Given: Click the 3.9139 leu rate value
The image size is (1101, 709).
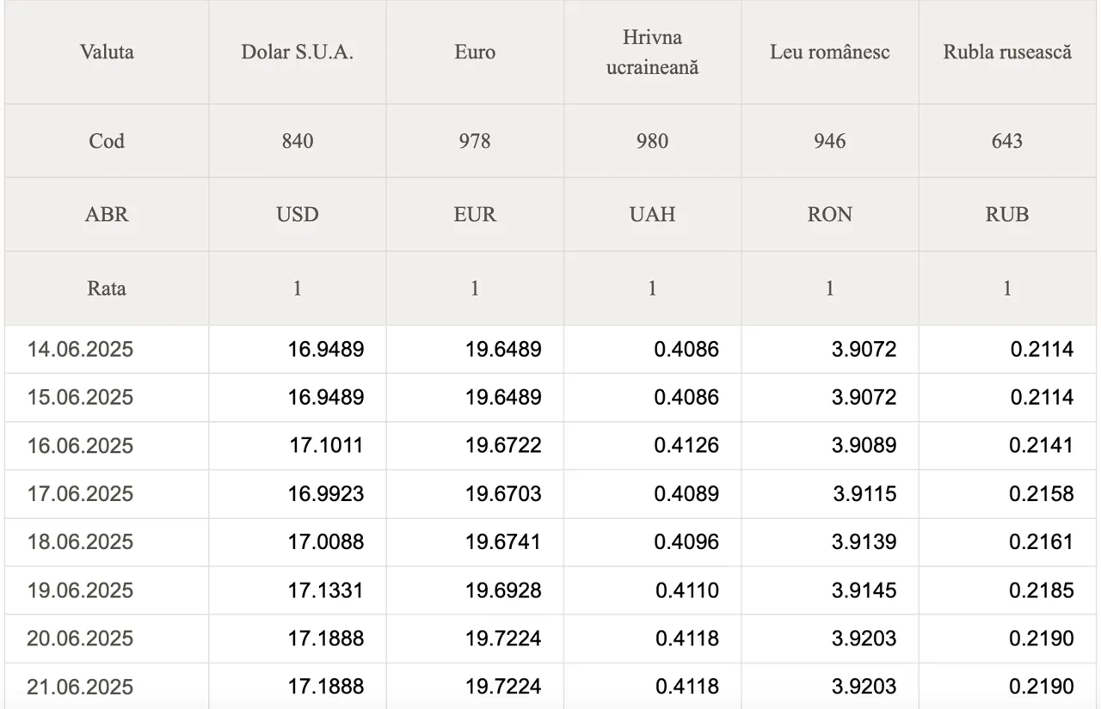Looking at the screenshot, I should click(x=864, y=542).
